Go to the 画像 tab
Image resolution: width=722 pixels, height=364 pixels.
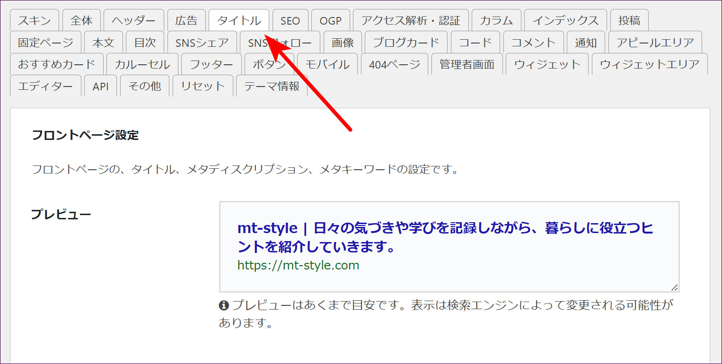(x=343, y=43)
